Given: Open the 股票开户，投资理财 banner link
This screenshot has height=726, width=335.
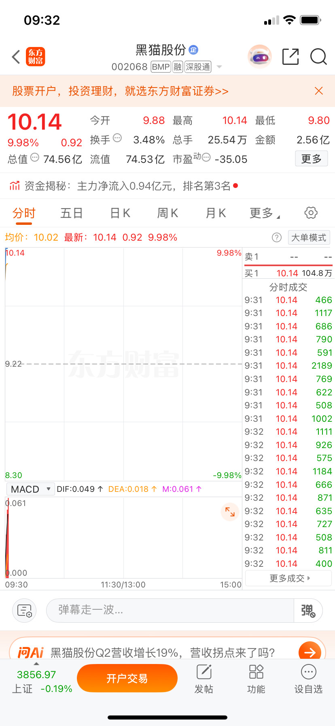Looking at the screenshot, I should (x=120, y=91).
